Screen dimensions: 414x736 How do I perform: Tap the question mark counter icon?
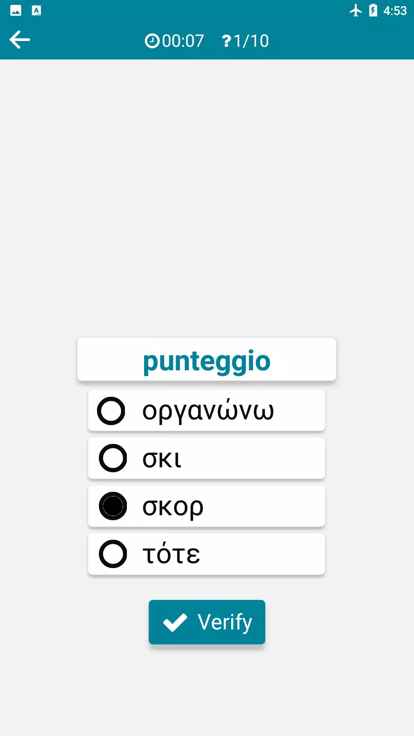227,41
